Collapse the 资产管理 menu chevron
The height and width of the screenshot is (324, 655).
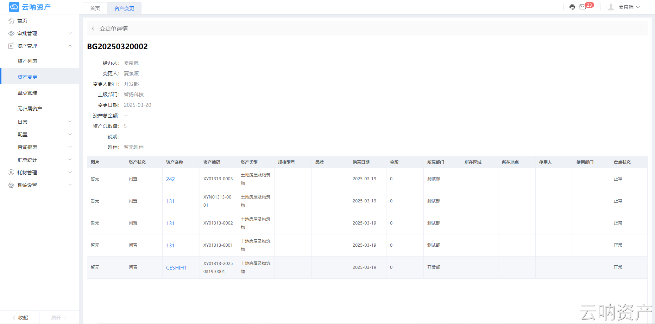[70, 46]
